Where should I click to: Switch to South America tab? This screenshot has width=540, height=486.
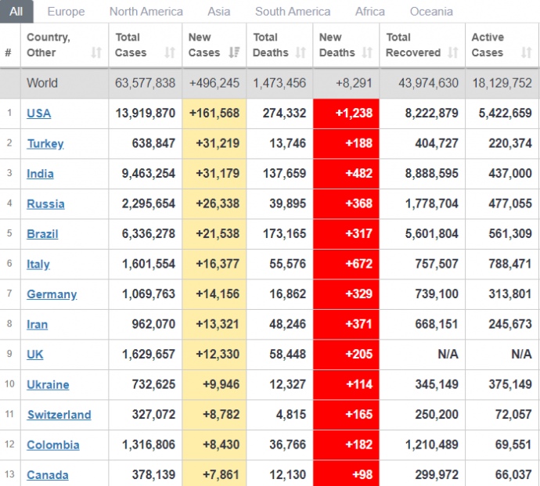pyautogui.click(x=292, y=12)
